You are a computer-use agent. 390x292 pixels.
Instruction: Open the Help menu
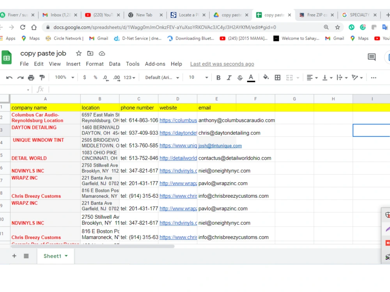click(176, 64)
